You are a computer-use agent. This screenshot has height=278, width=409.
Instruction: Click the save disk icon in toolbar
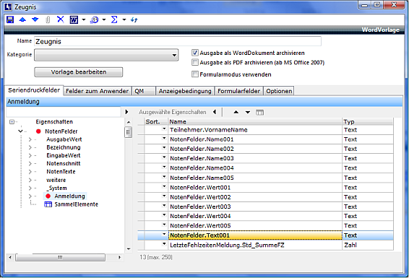tap(10, 19)
